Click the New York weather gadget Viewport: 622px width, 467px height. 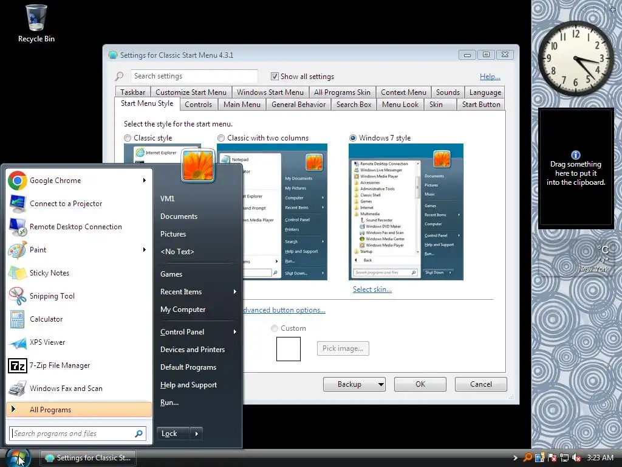pyautogui.click(x=577, y=257)
